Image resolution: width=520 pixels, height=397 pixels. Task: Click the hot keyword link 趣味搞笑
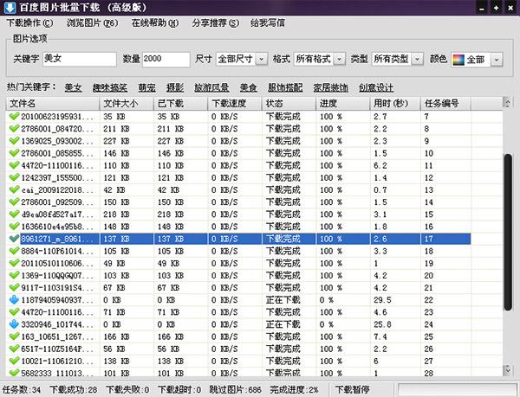pyautogui.click(x=110, y=87)
